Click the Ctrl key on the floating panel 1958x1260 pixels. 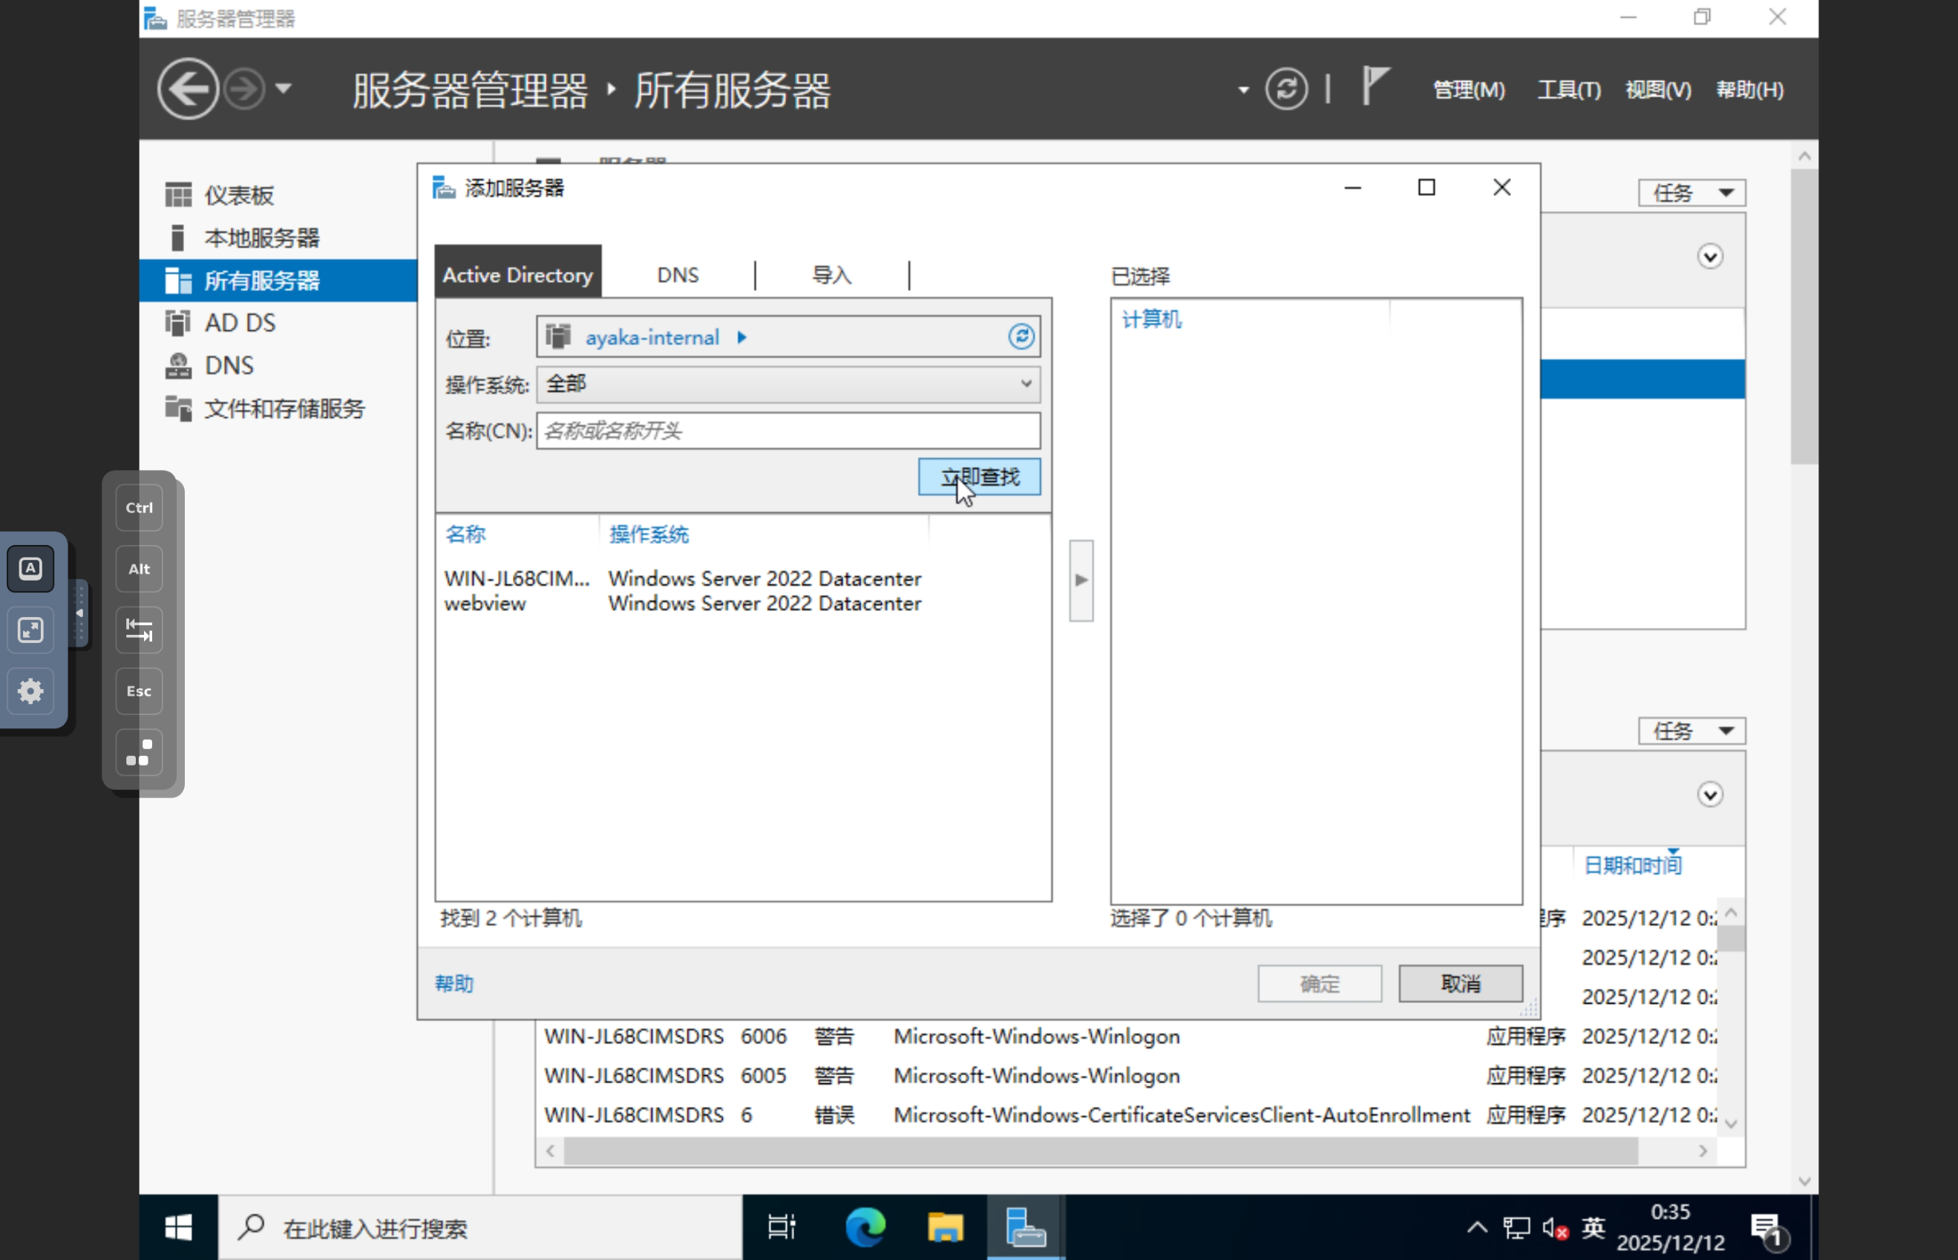coord(139,507)
